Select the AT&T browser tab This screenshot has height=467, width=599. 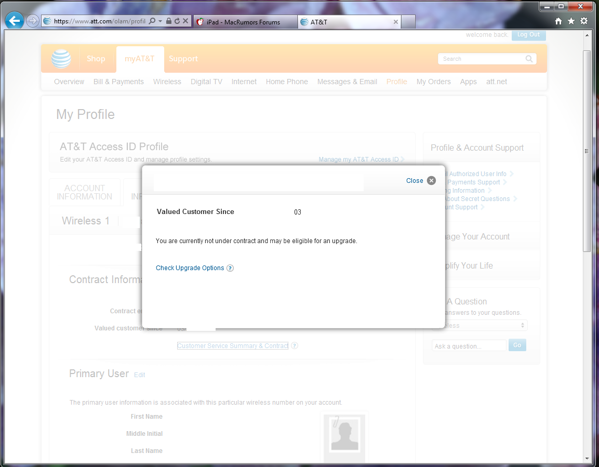point(350,22)
